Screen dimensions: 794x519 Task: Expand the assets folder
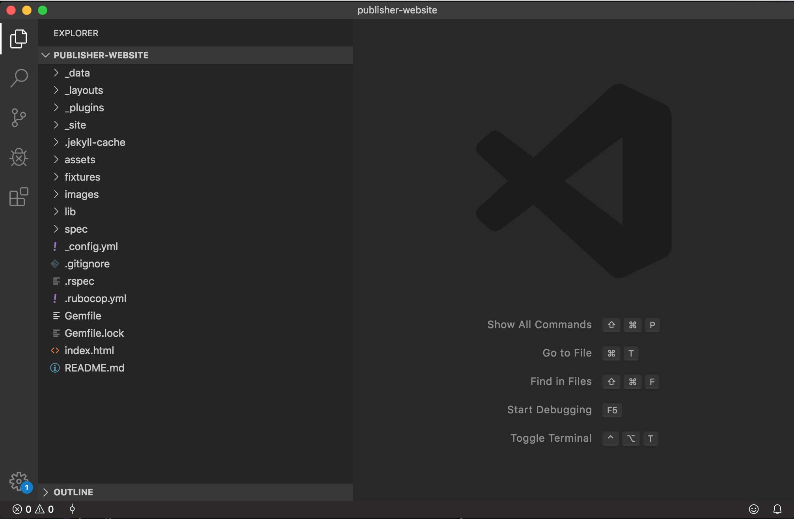coord(56,160)
